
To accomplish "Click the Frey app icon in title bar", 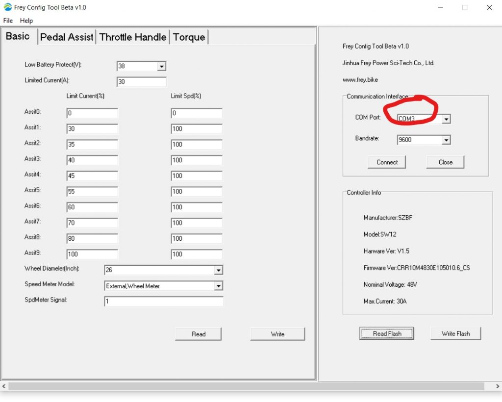I will pyautogui.click(x=8, y=7).
